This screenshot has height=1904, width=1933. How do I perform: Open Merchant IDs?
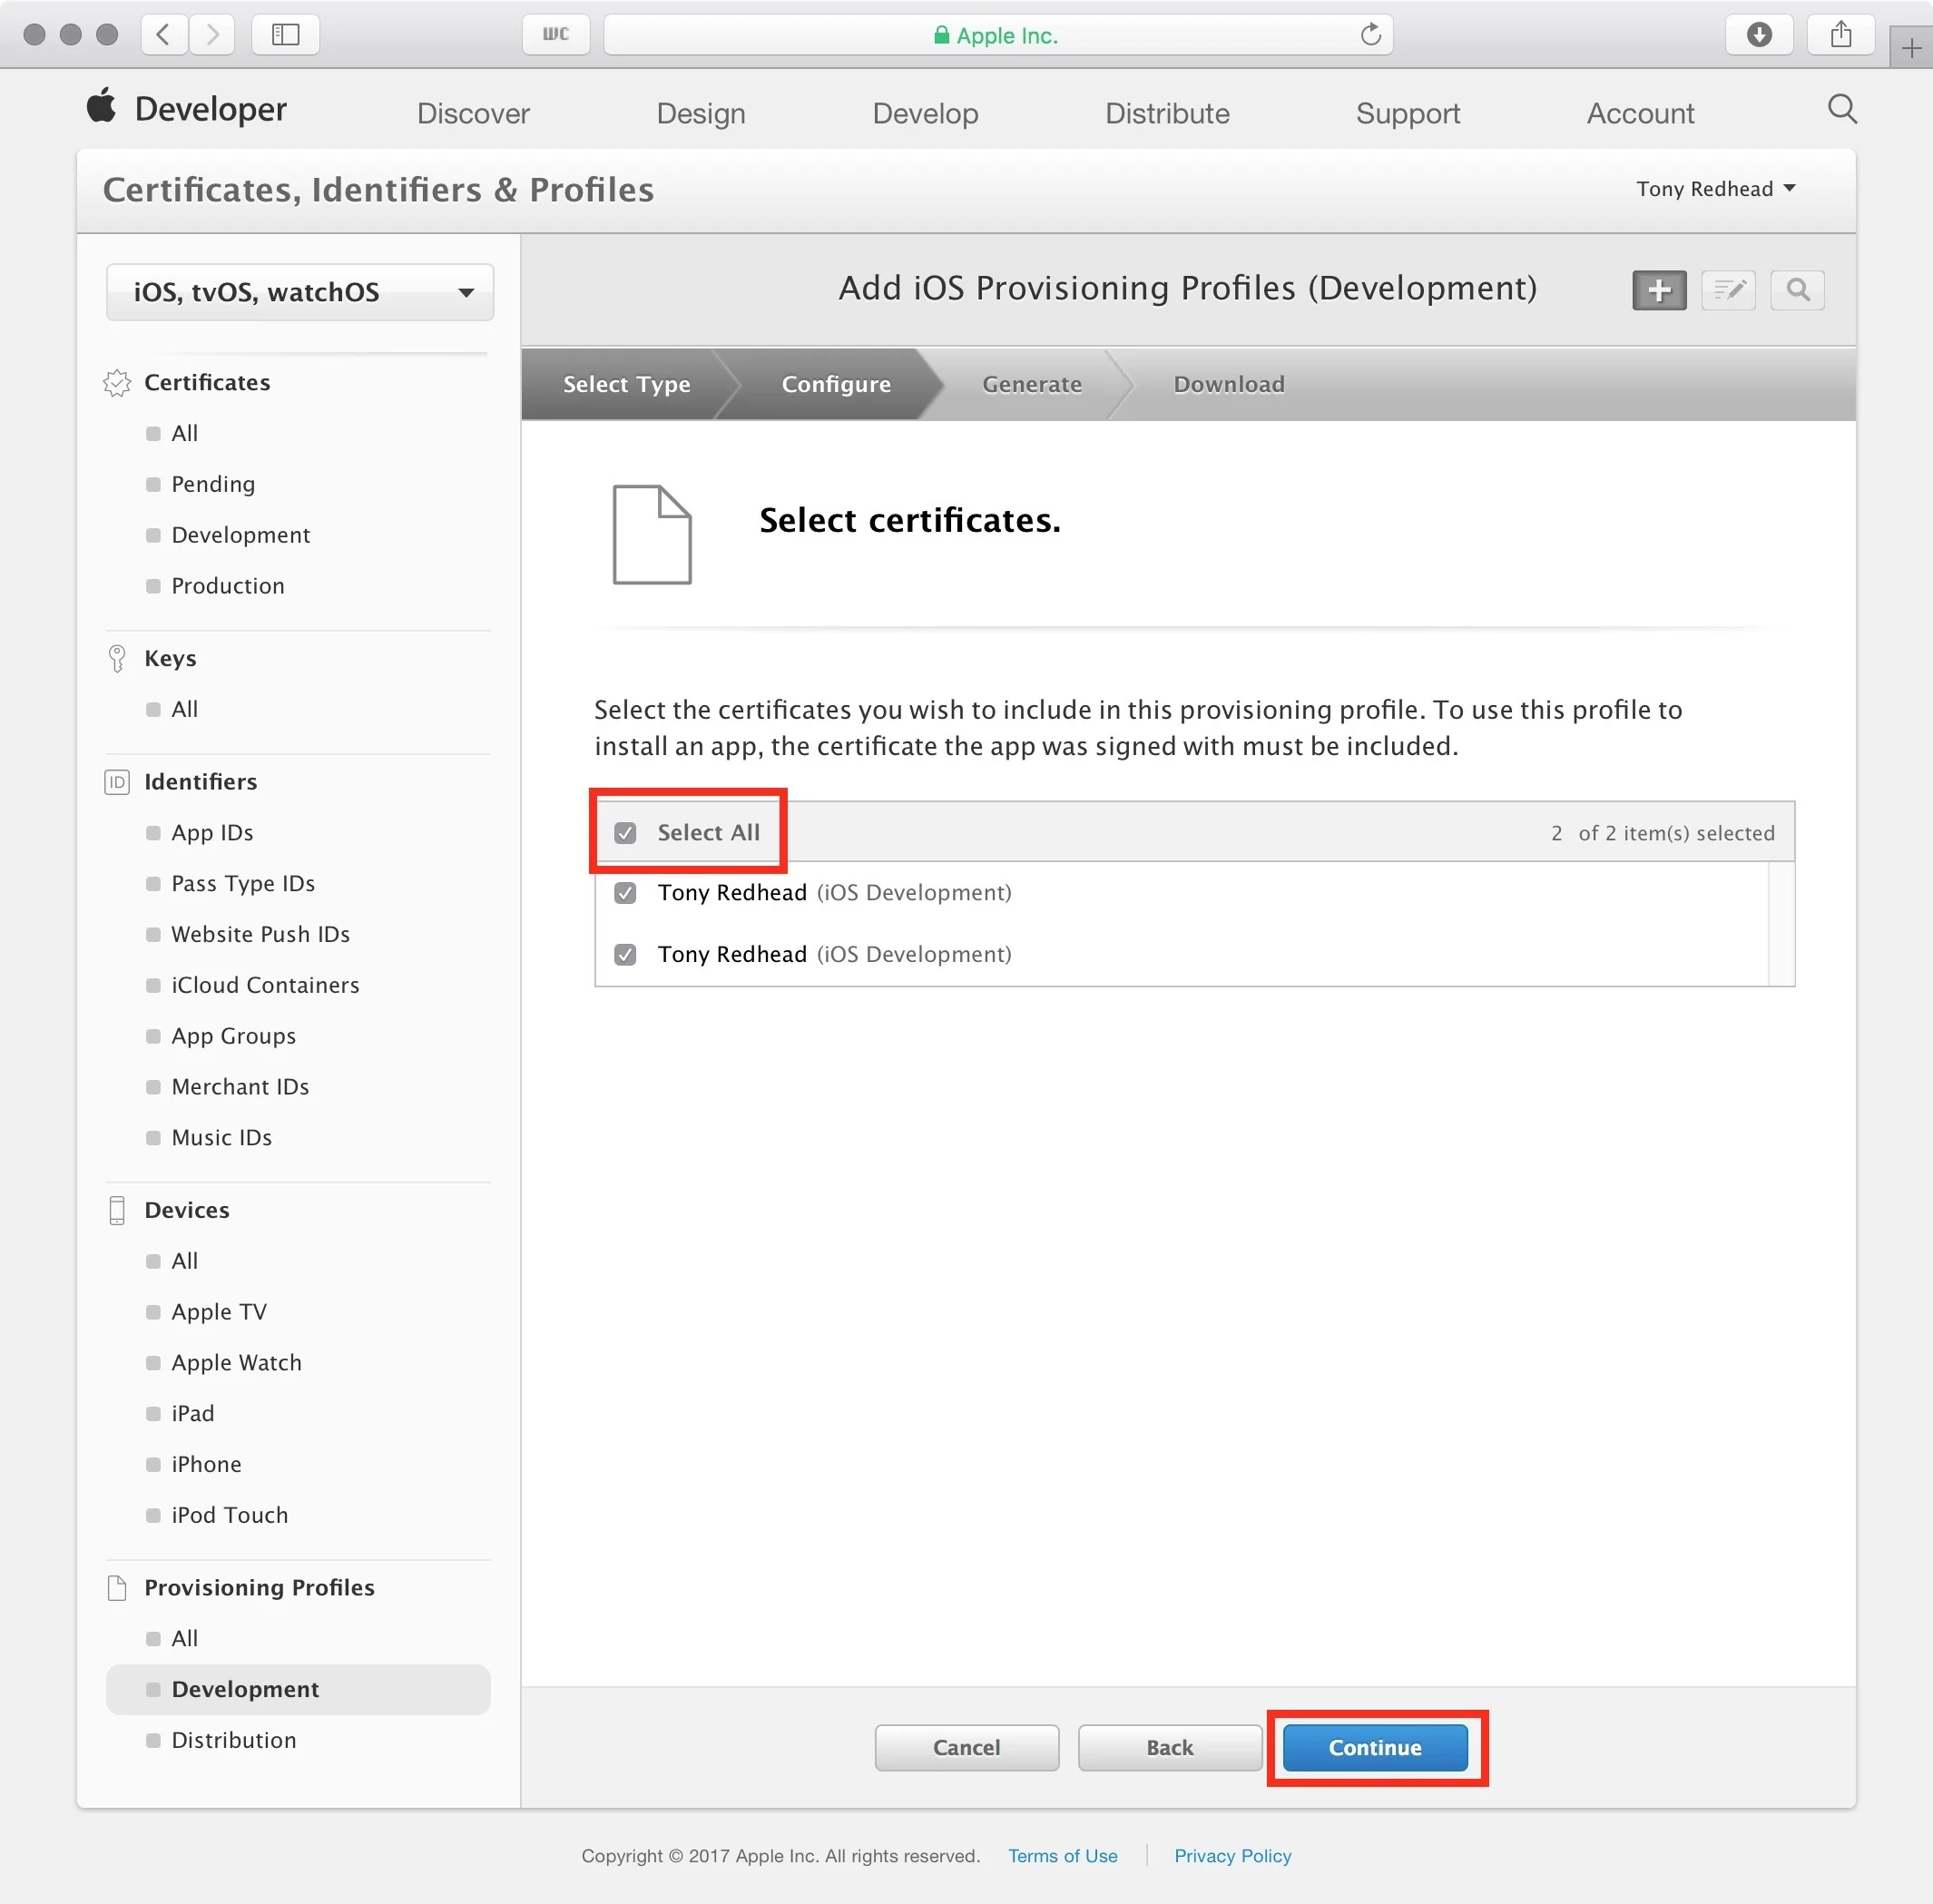click(240, 1087)
